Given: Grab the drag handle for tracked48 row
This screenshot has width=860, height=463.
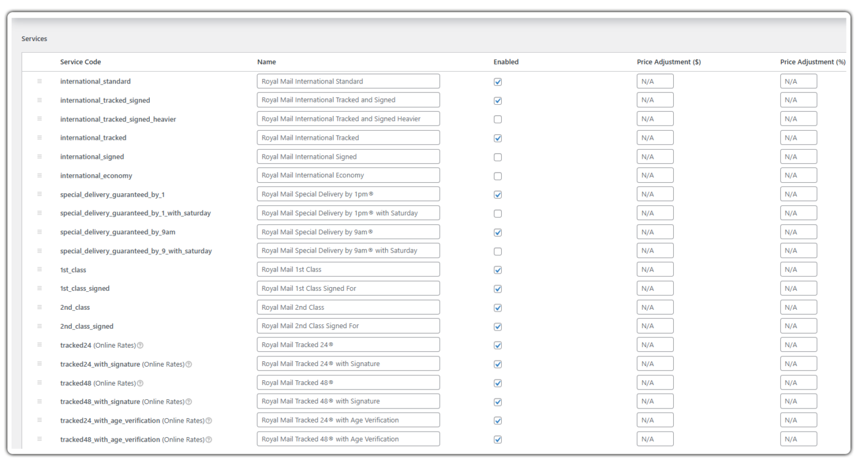Looking at the screenshot, I should click(x=39, y=383).
